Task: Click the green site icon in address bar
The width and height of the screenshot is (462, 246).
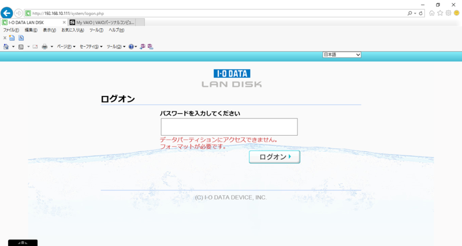Action: click(x=28, y=13)
